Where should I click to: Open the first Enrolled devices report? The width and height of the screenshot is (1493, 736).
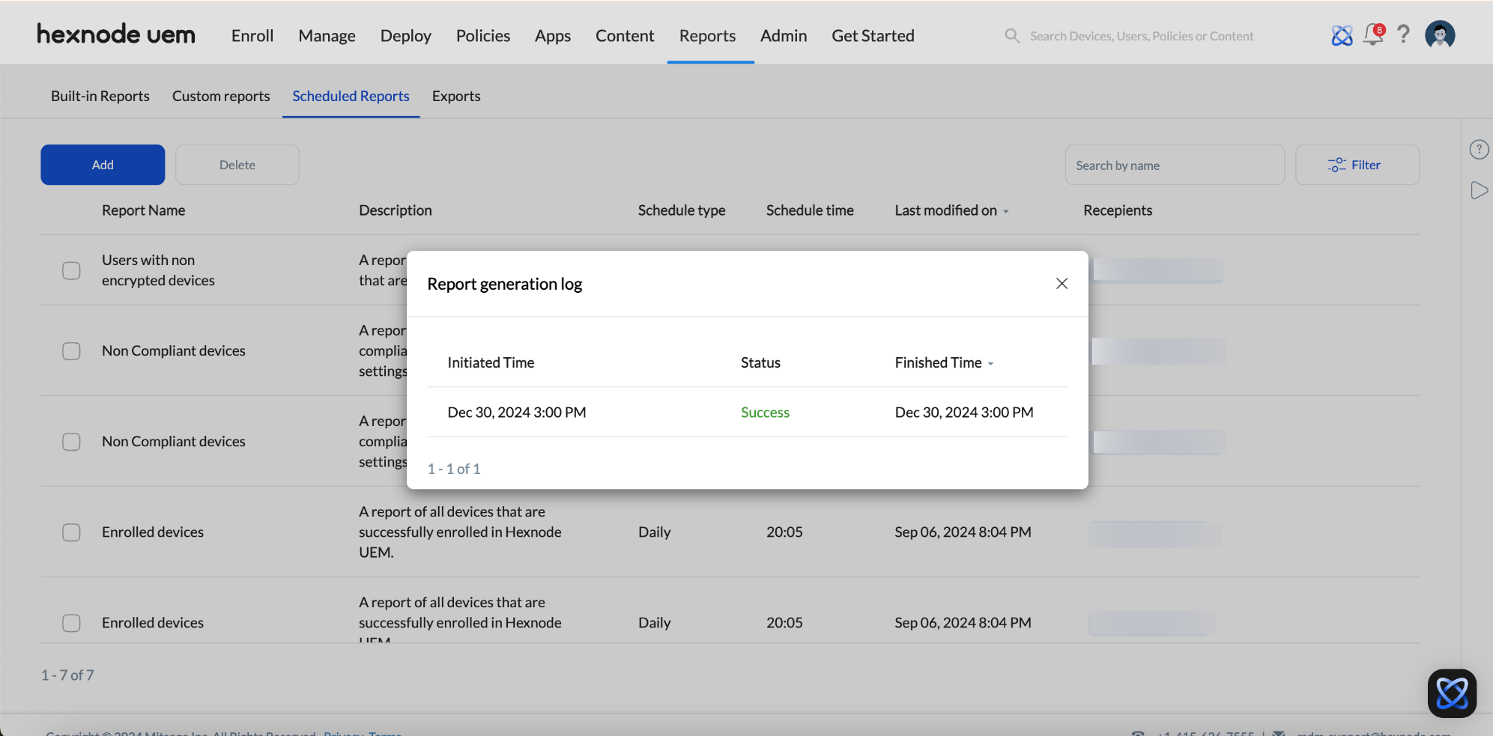point(153,532)
